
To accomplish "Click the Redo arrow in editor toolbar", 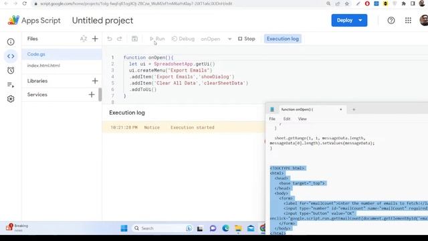I will (120, 39).
